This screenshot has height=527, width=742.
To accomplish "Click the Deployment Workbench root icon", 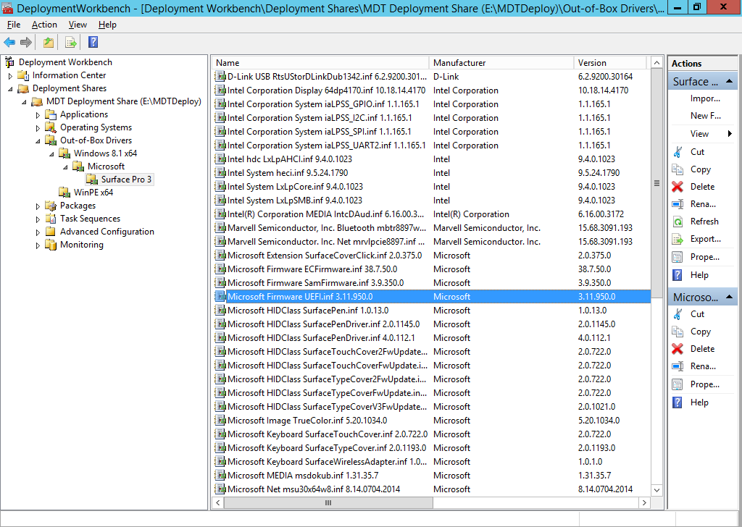I will [x=9, y=62].
